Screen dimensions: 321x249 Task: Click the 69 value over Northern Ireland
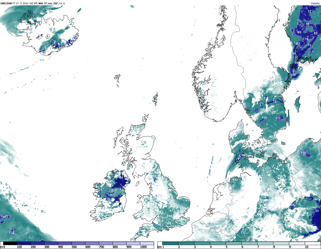tap(121, 178)
